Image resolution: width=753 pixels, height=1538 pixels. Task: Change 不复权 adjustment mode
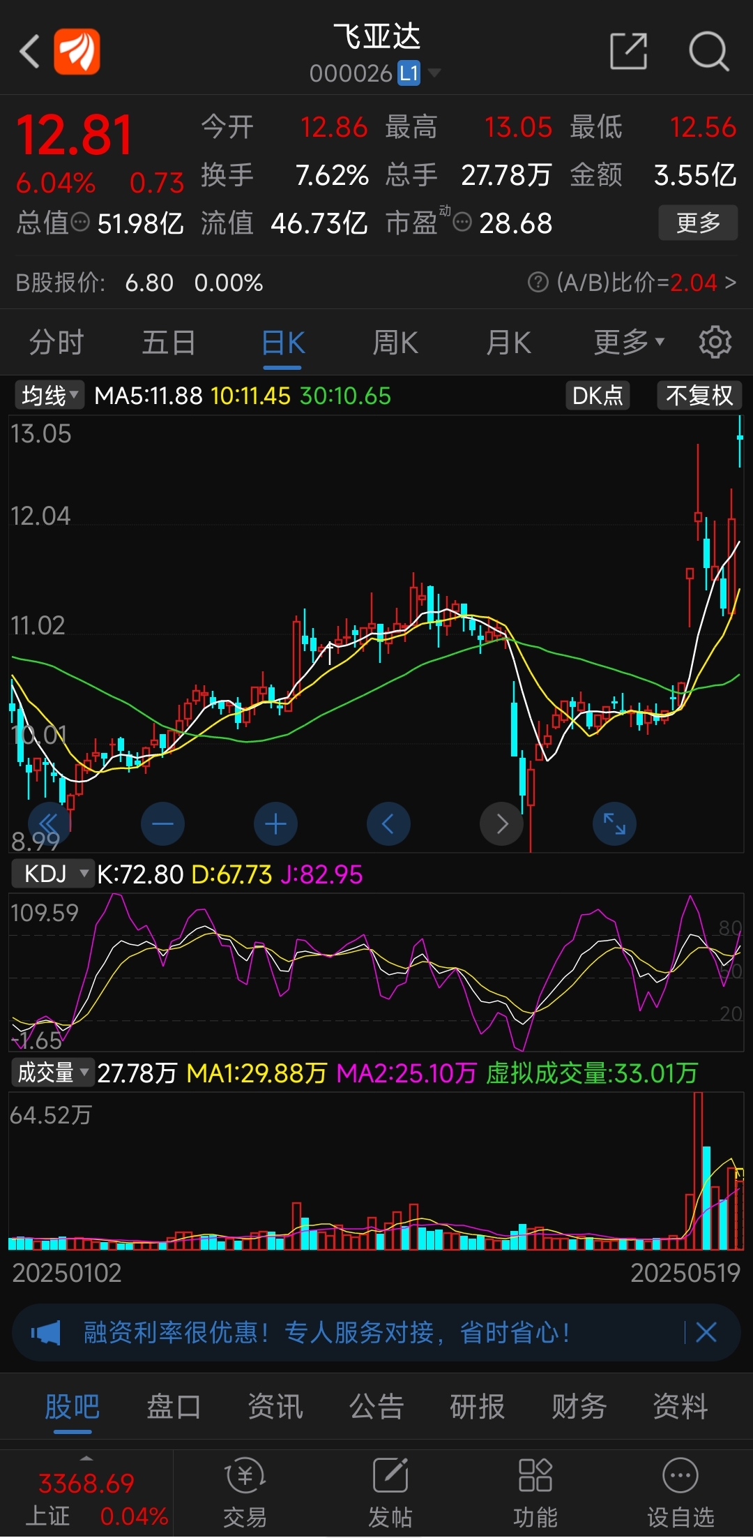tap(699, 396)
